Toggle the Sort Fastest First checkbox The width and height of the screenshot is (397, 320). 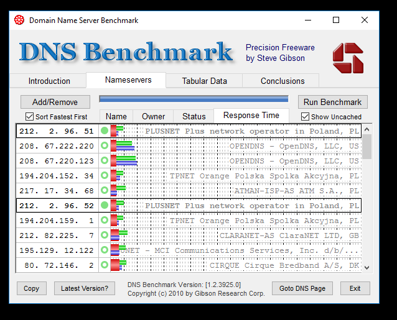click(x=30, y=117)
